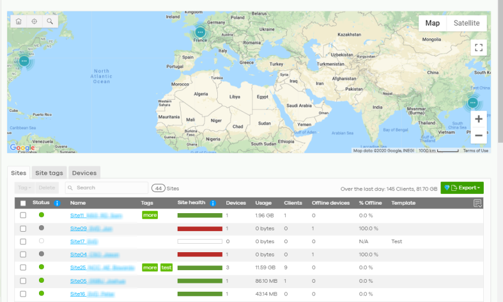The width and height of the screenshot is (503, 302).
Task: Switch to the Site tags tab
Action: (49, 173)
